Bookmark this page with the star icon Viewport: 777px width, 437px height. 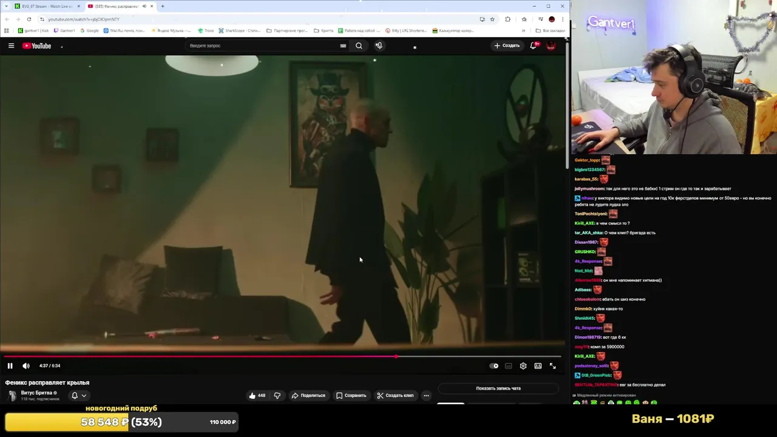[x=492, y=19]
